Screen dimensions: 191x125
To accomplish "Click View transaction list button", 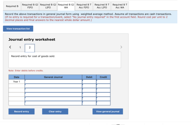I will tap(18, 29).
